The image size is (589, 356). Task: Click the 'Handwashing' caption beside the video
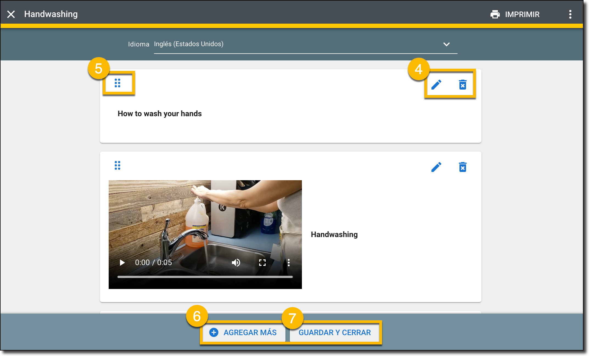click(334, 234)
